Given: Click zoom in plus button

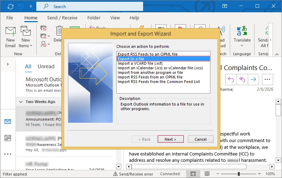Looking at the screenshot, I should click(259, 174).
